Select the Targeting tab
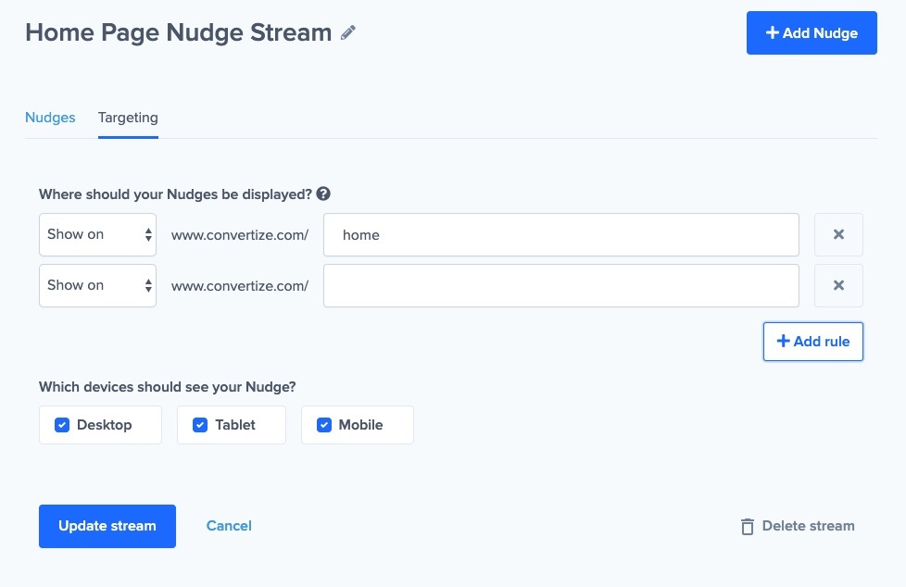Image resolution: width=906 pixels, height=587 pixels. 128,118
